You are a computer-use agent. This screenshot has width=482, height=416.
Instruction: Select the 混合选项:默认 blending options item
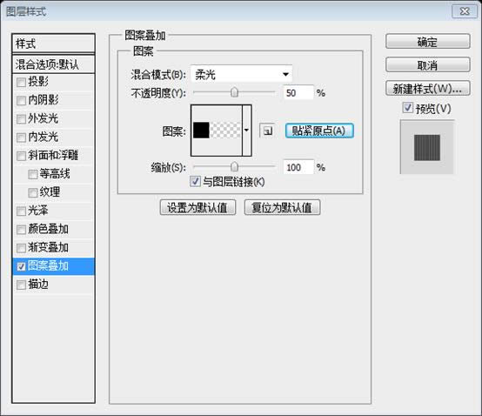click(x=53, y=64)
